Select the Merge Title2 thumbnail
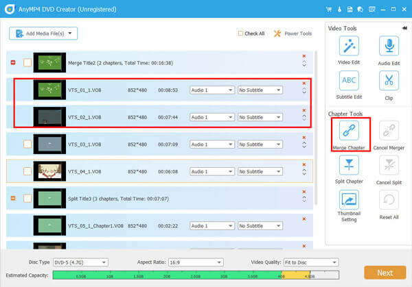412x287 pixels. point(49,62)
